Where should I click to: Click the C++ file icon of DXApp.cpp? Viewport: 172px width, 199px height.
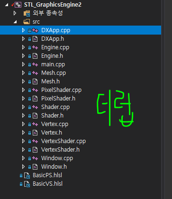click(35, 30)
